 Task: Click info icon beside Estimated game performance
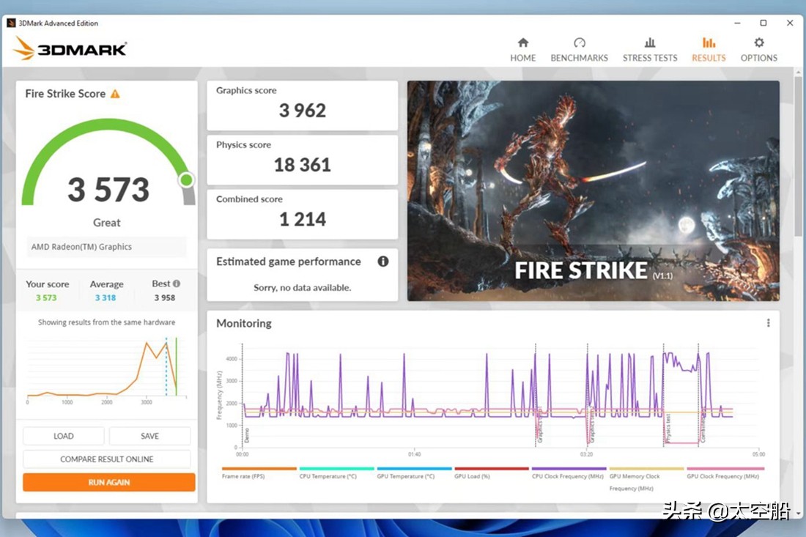coord(382,262)
